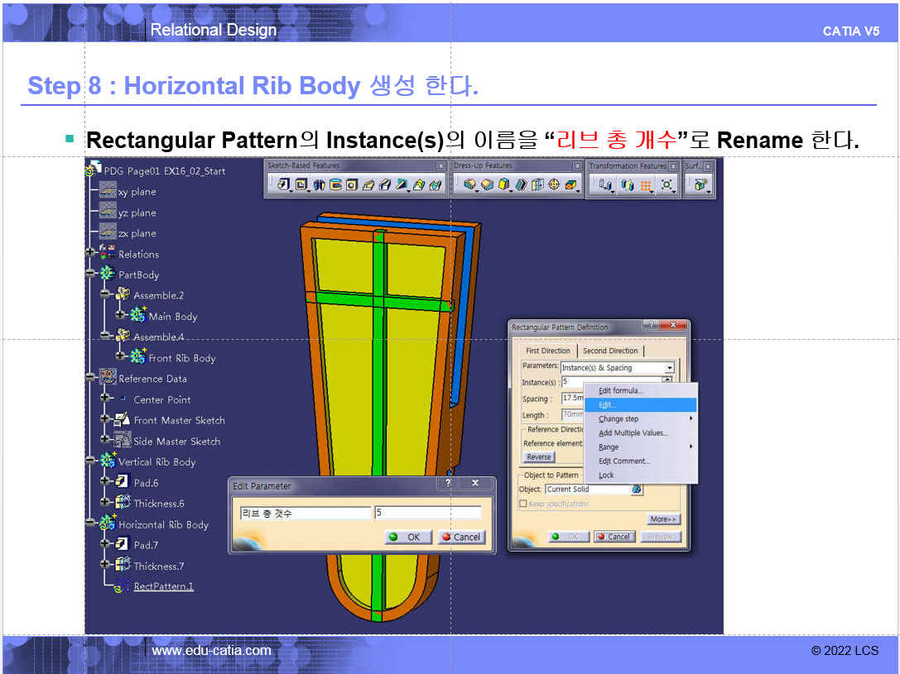Click the Rectangular Pattern toolbar icon
Screen dimensions: 900x674
(x=647, y=184)
